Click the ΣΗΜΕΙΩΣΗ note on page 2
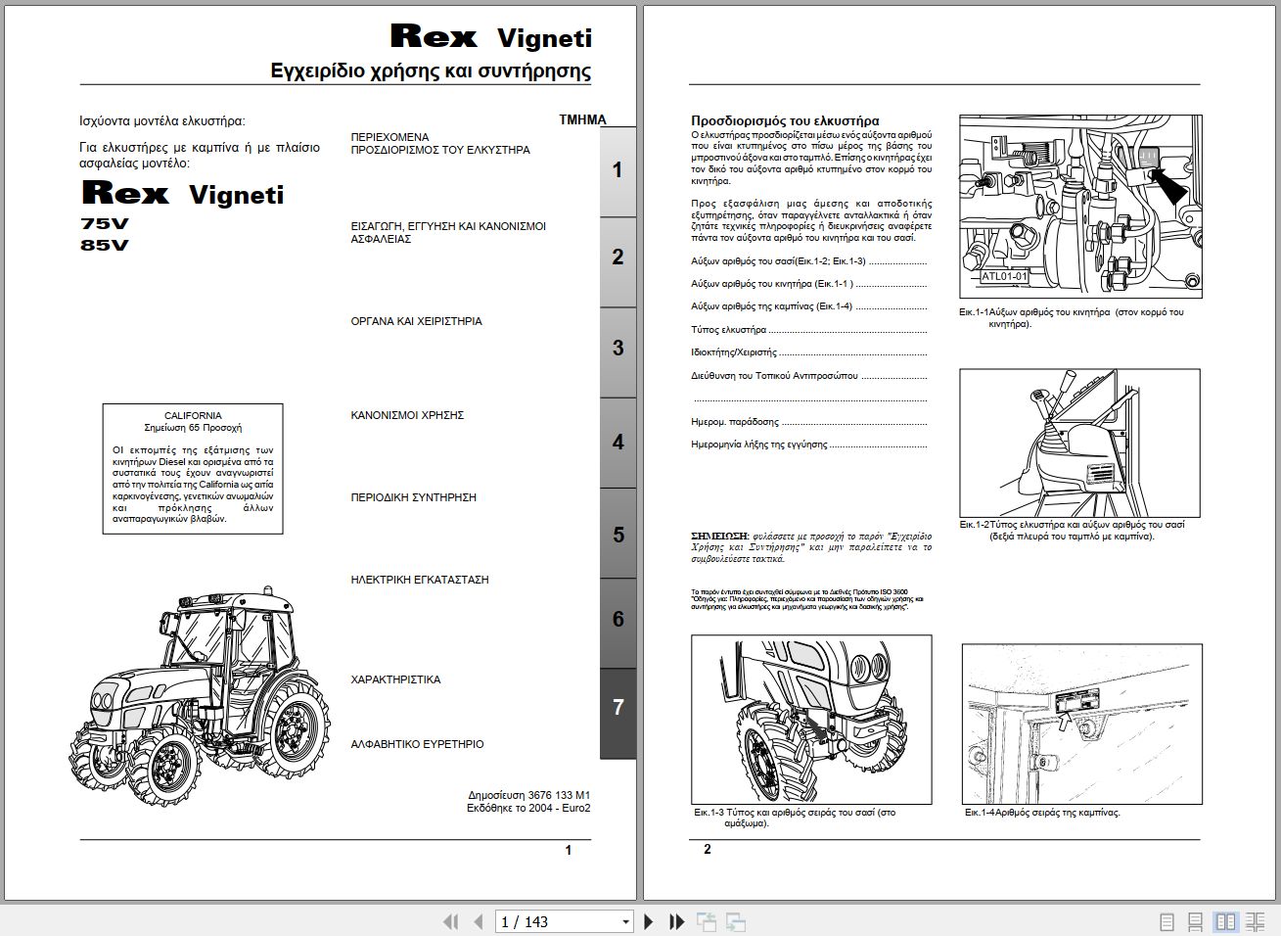Screen dimensions: 1281x936 point(811,547)
